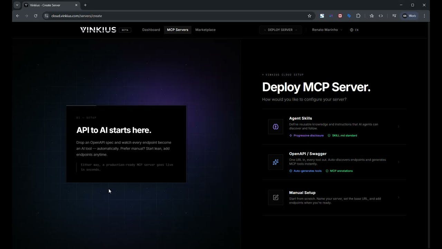The height and width of the screenshot is (249, 442).
Task: Go back with the browser arrow
Action: point(18,16)
